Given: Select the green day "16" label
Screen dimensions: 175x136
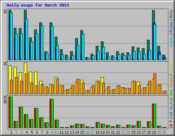Looking at the screenshot, I should pyautogui.click(x=87, y=132).
